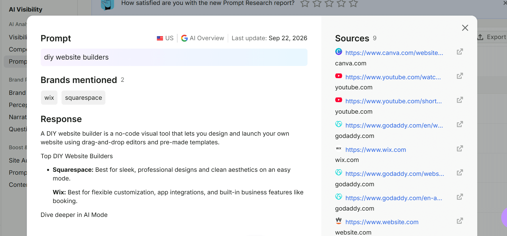Click the AI Visibility sidebar heading

point(25,10)
